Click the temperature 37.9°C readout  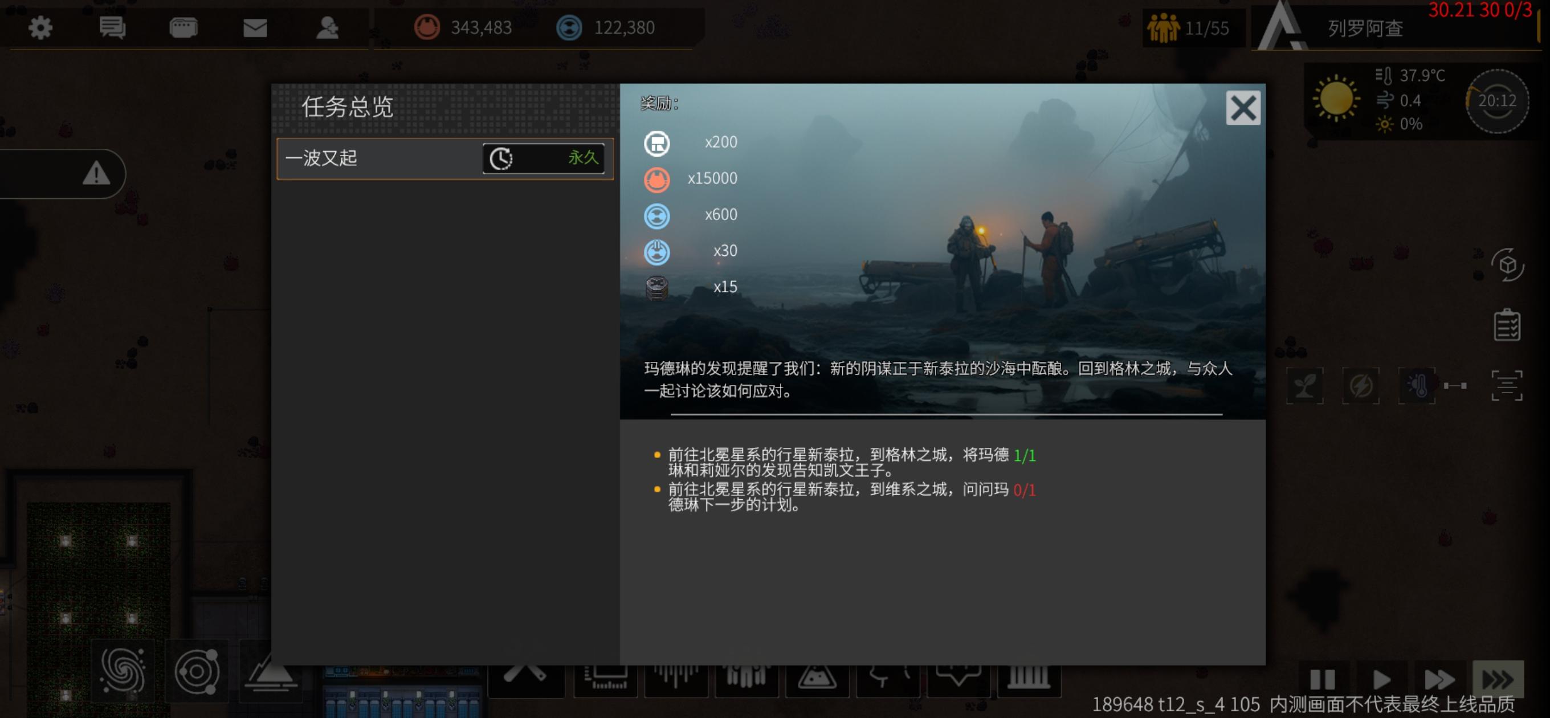click(x=1410, y=76)
